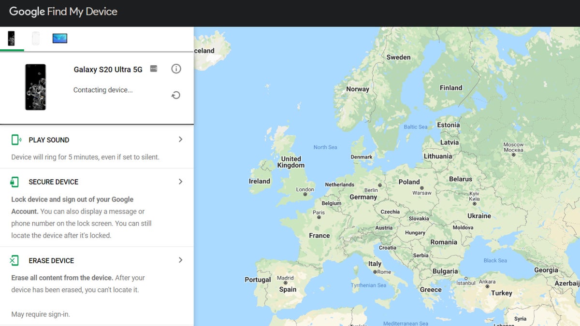This screenshot has height=326, width=580.
Task: Click the Warsaw label on the map
Action: pos(422,193)
